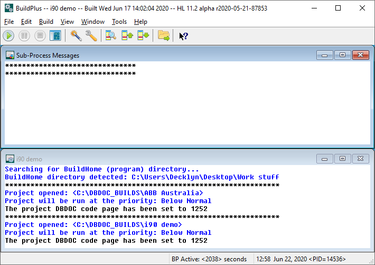375x265 pixels.
Task: Open the folder with green arrow
Action: 164,36
